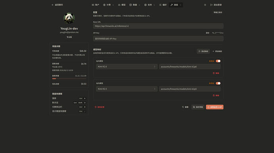
Task: Click the $1.21 / $11.00 usage text
Action: pyautogui.click(x=81, y=76)
